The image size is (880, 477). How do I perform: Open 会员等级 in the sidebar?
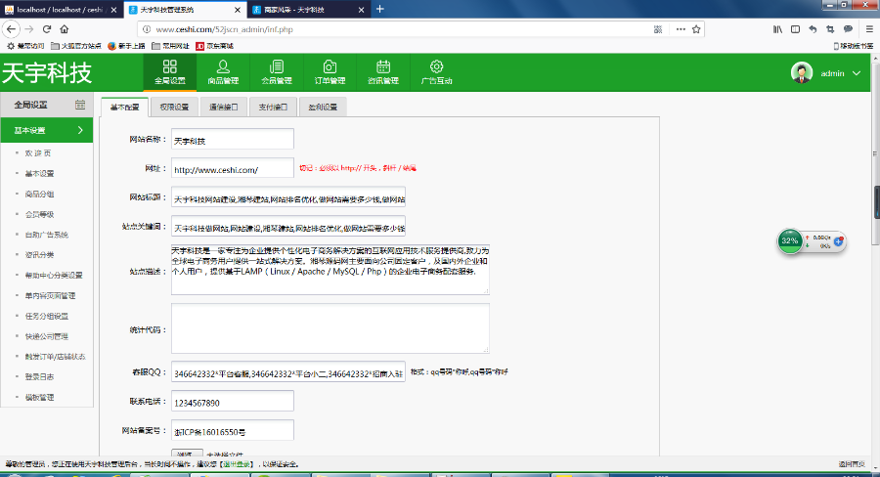pyautogui.click(x=39, y=214)
